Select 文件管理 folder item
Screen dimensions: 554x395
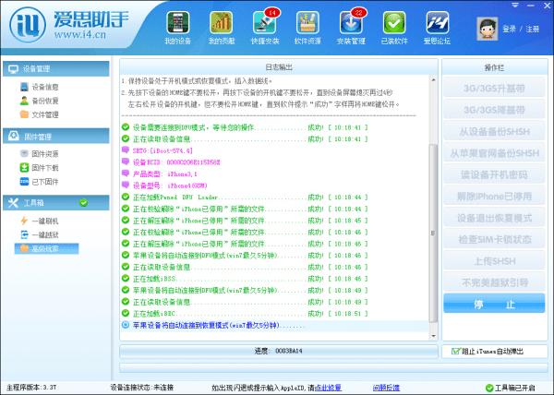click(39, 114)
